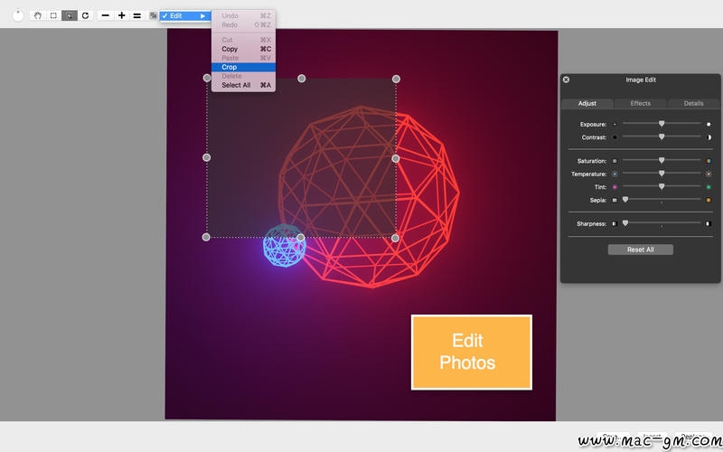This screenshot has width=723, height=452.
Task: Click the highlighted selection-move tool
Action: [x=70, y=15]
